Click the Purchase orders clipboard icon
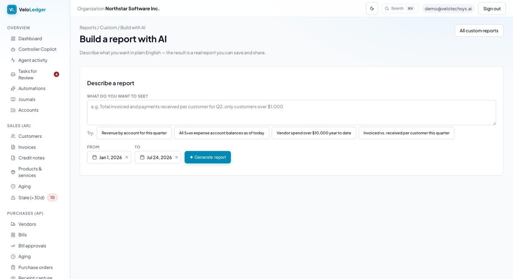 [x=13, y=267]
